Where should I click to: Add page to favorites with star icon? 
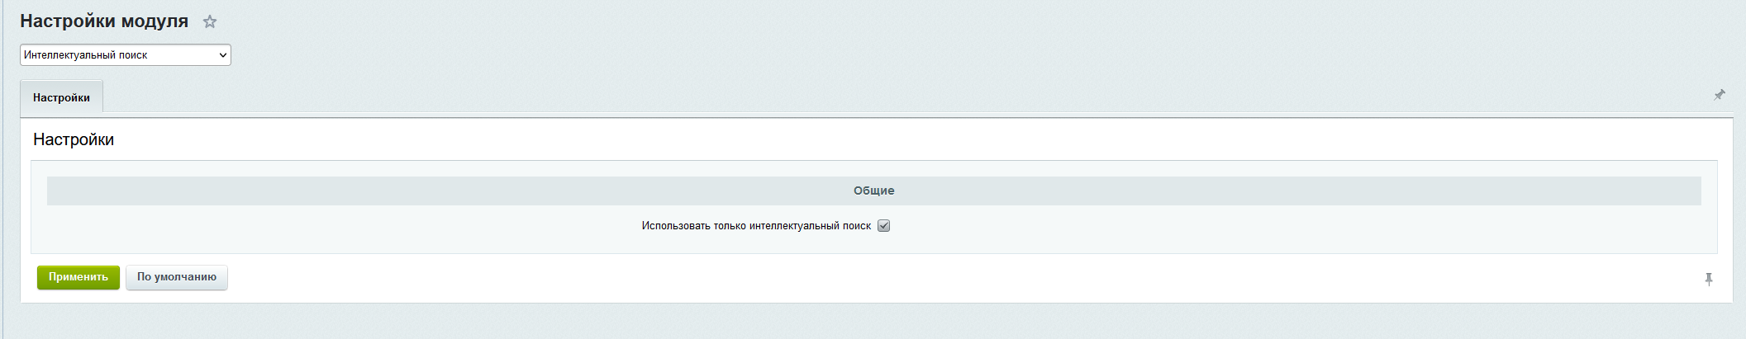[x=210, y=22]
